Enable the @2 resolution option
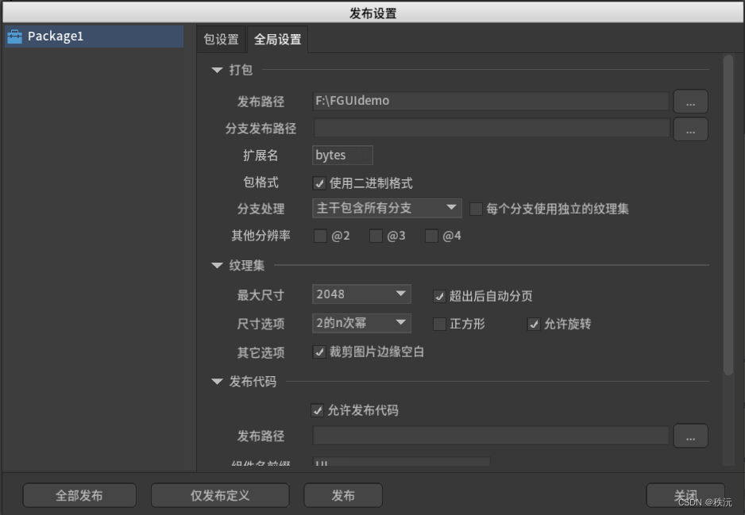 click(x=321, y=236)
